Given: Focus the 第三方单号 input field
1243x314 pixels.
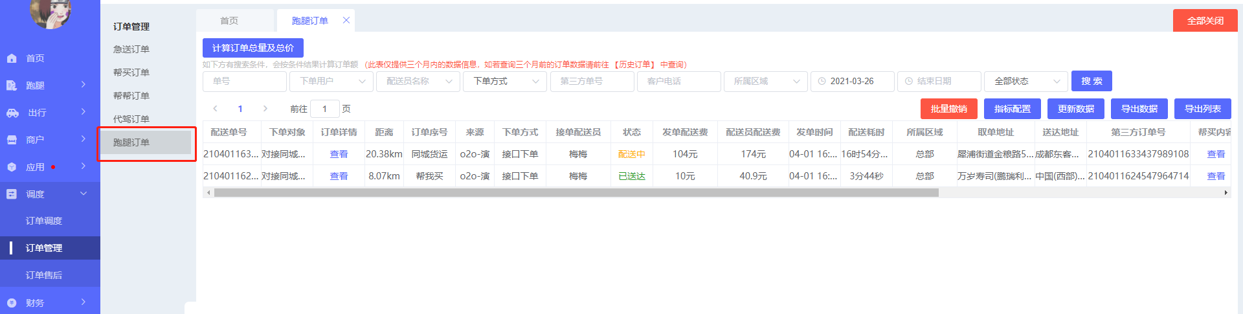Looking at the screenshot, I should coord(592,82).
